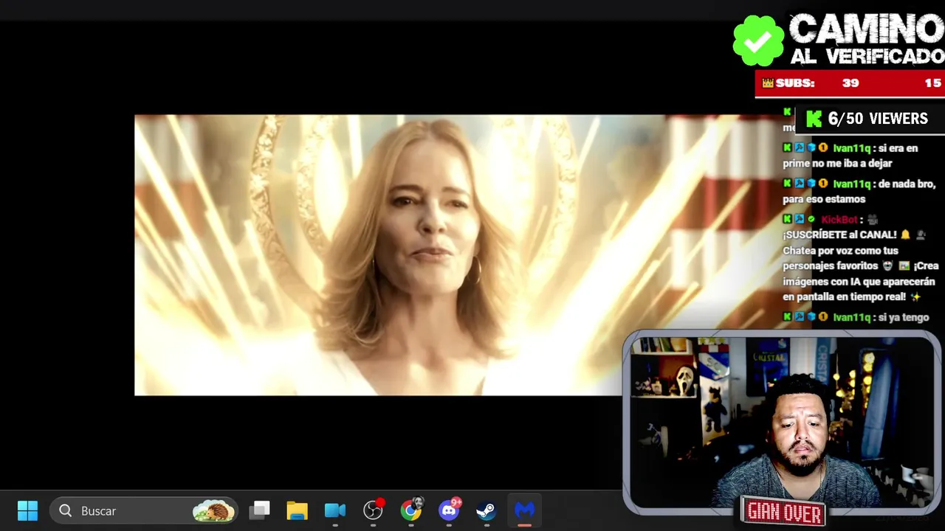
Task: Open the Zoom video camera app
Action: (x=335, y=510)
